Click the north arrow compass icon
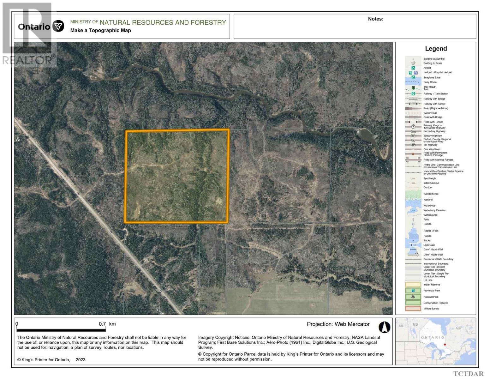This screenshot has width=490, height=379. tap(385, 328)
